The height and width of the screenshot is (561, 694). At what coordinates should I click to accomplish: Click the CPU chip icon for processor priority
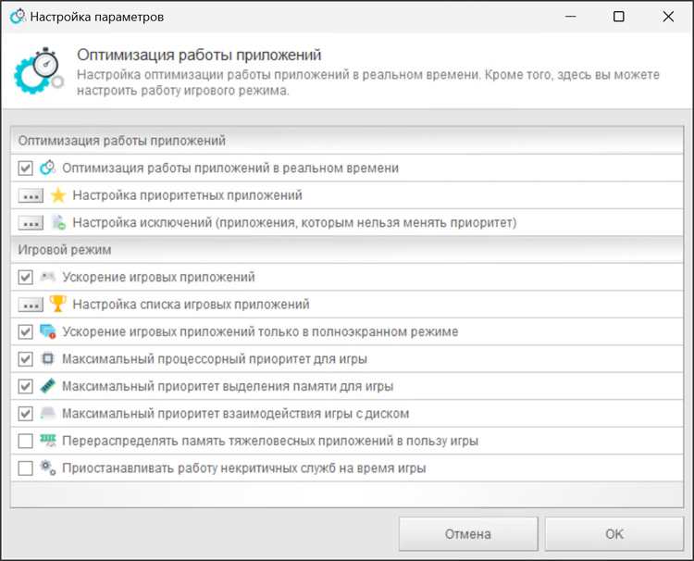point(48,358)
